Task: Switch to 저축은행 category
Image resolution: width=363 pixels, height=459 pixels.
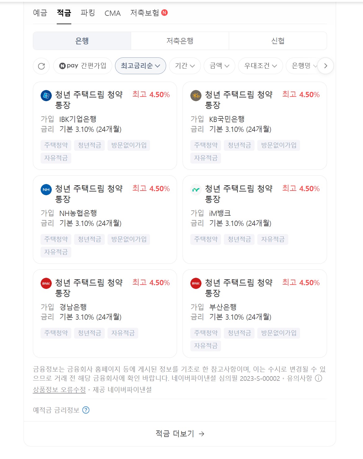Action: (180, 41)
